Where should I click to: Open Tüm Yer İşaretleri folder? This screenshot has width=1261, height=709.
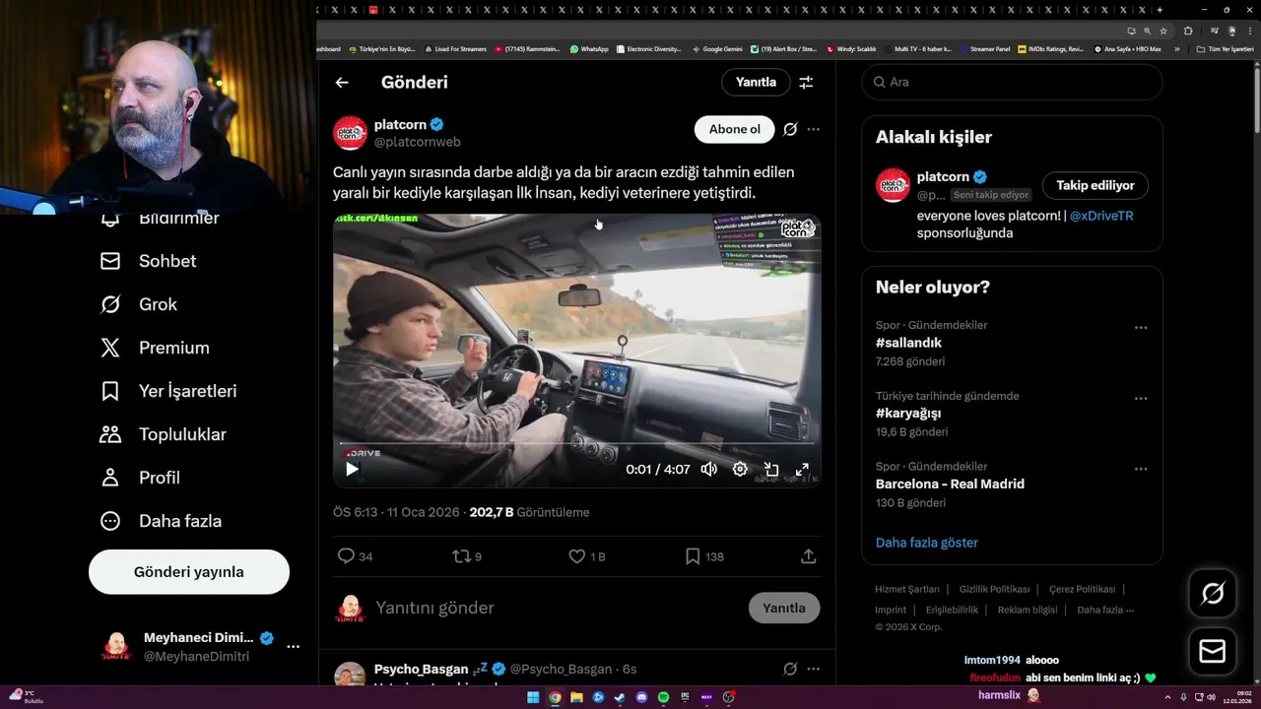(x=1226, y=48)
